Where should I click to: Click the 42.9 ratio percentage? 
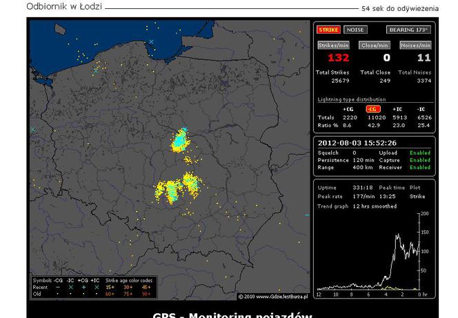tap(374, 126)
